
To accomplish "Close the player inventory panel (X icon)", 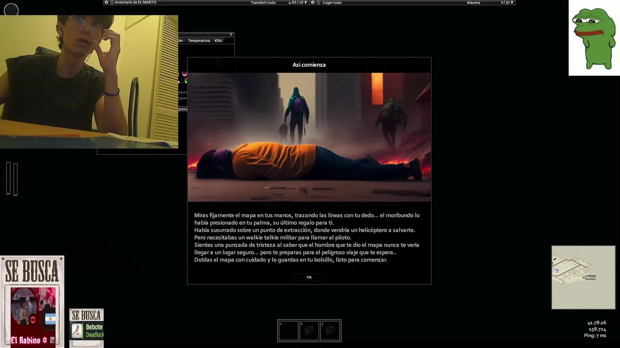I will (107, 2).
